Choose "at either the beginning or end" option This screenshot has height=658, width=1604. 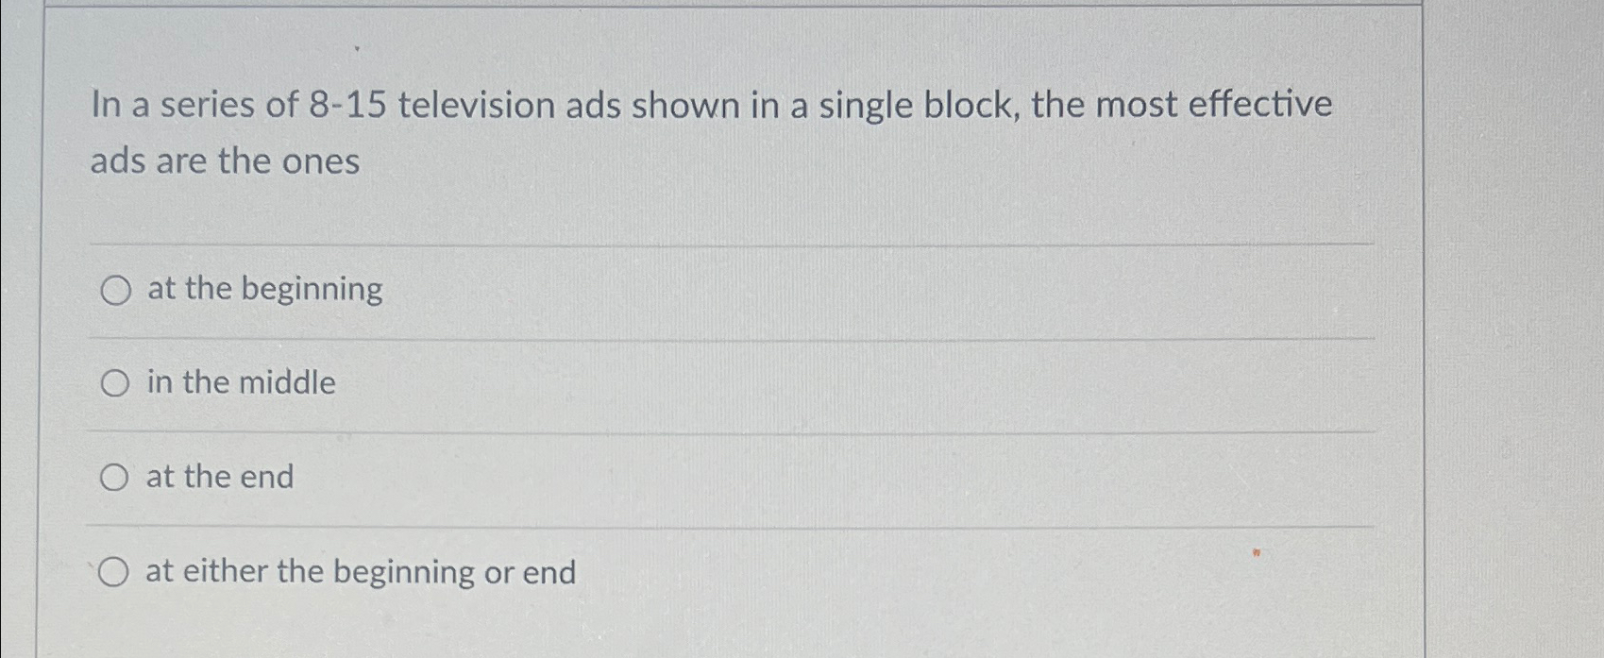115,571
